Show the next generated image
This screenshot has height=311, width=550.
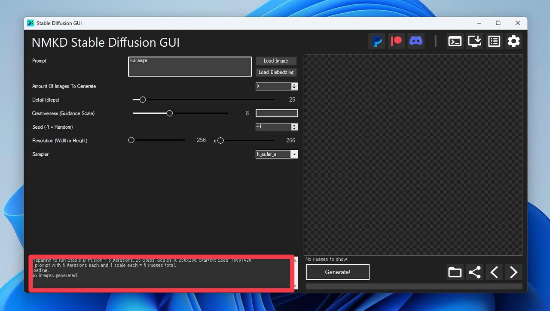[513, 272]
